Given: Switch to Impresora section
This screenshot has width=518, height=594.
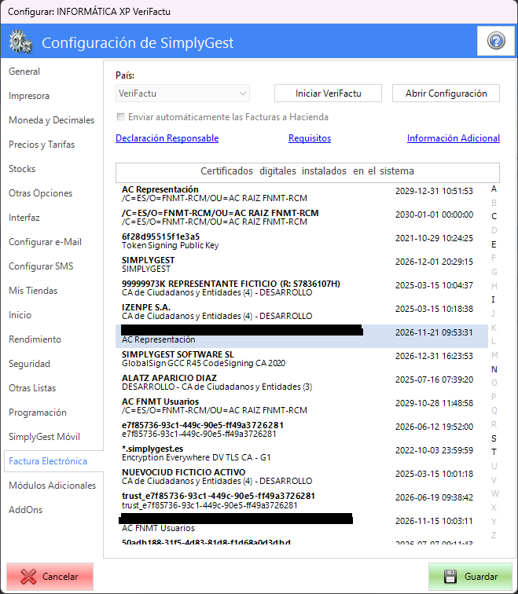Looking at the screenshot, I should (x=29, y=96).
